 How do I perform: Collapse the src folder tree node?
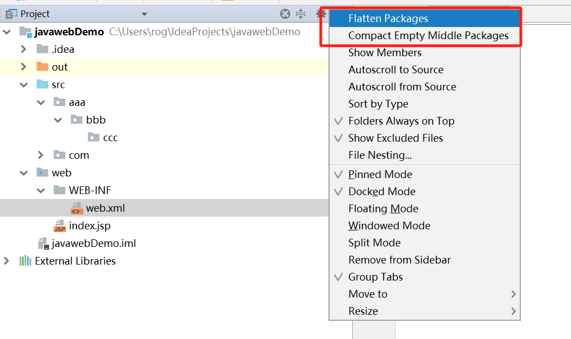pyautogui.click(x=23, y=84)
